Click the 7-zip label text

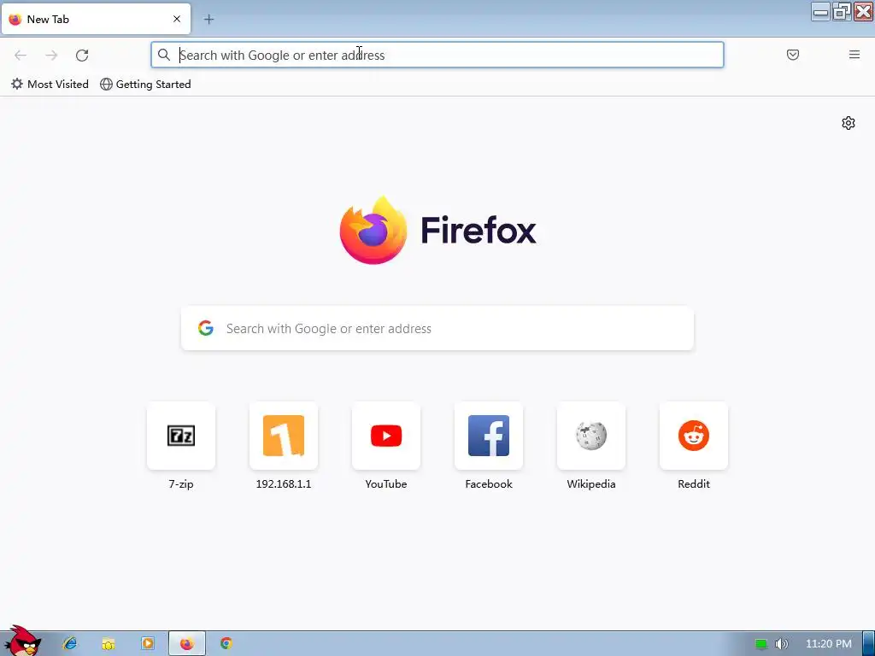(x=181, y=484)
